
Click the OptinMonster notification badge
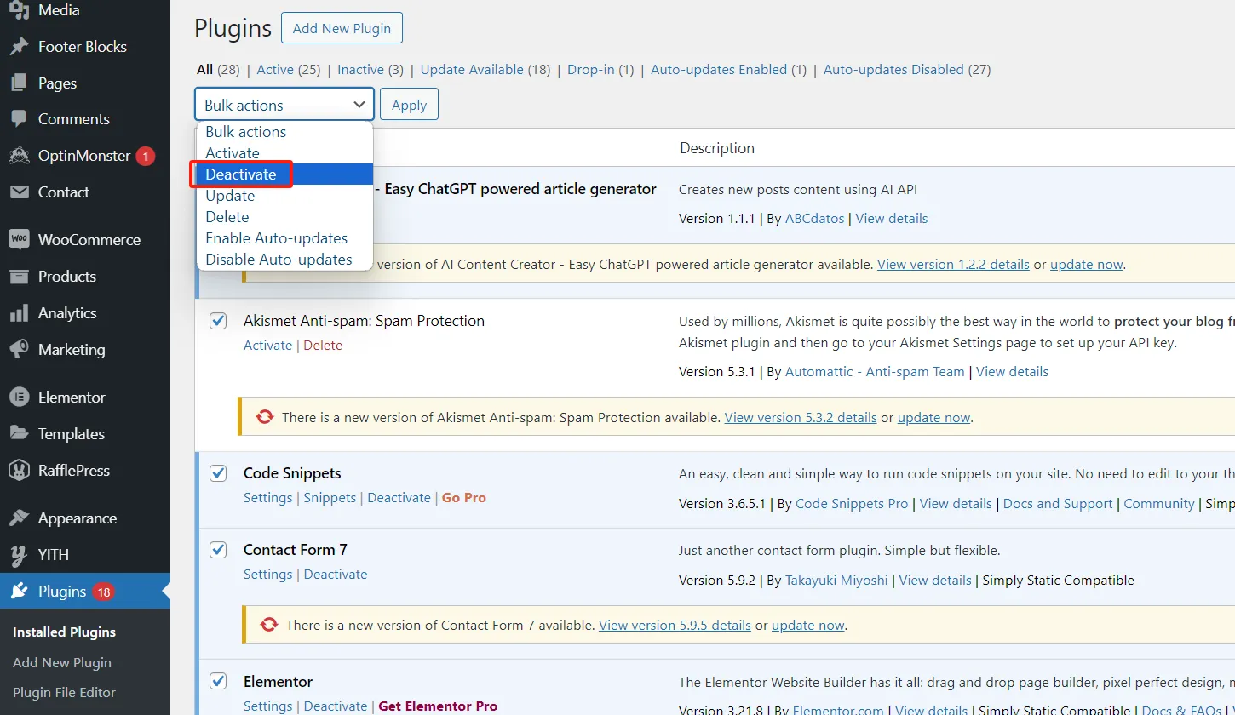[x=146, y=156]
